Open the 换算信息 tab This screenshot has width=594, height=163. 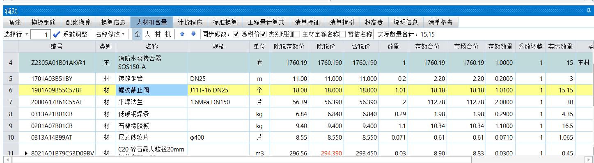coord(113,22)
